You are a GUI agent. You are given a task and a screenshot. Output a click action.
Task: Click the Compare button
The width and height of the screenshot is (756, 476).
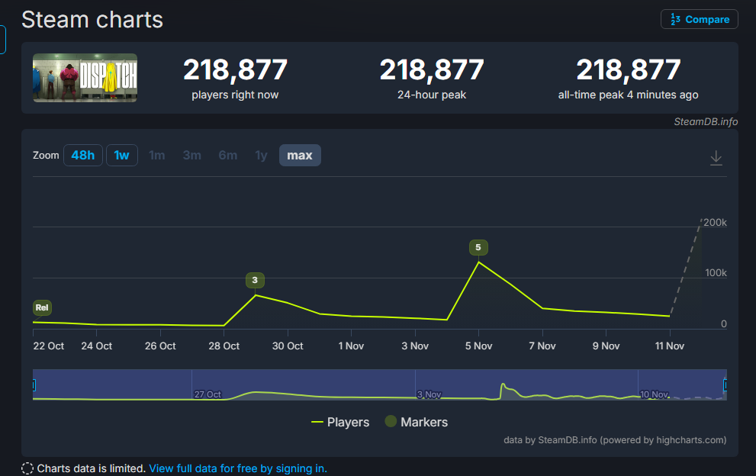699,19
